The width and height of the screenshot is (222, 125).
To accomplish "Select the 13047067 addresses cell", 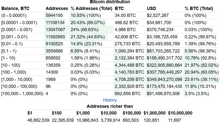I will pos(55,30).
